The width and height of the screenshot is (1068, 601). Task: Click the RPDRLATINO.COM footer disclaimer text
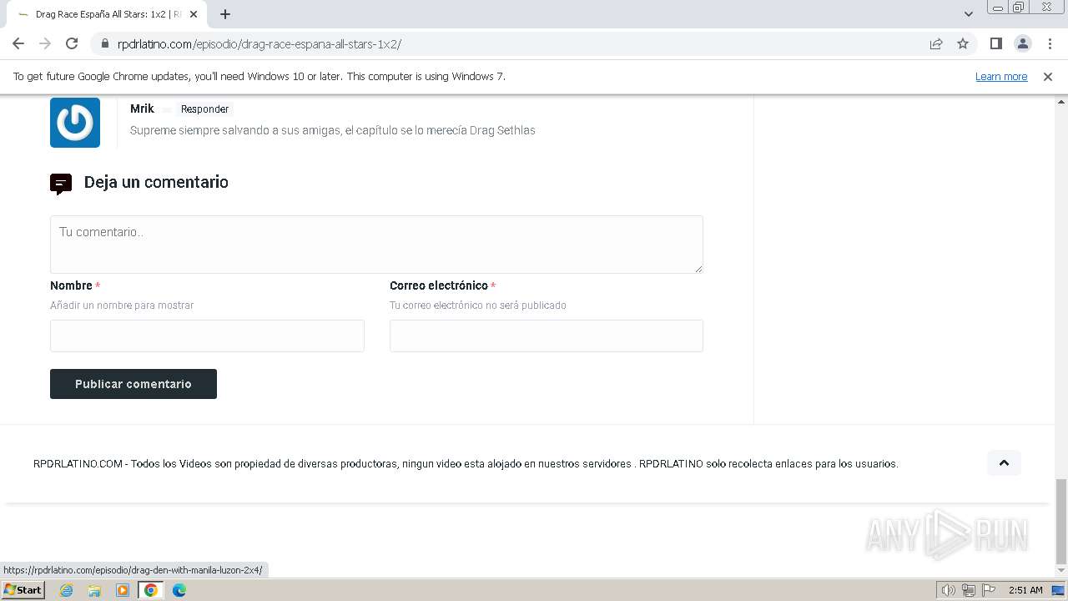click(466, 464)
